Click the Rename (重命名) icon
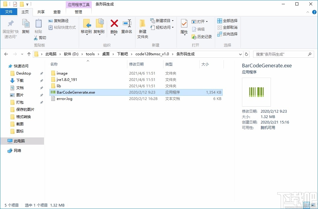The height and width of the screenshot is (209, 318). coord(127,24)
